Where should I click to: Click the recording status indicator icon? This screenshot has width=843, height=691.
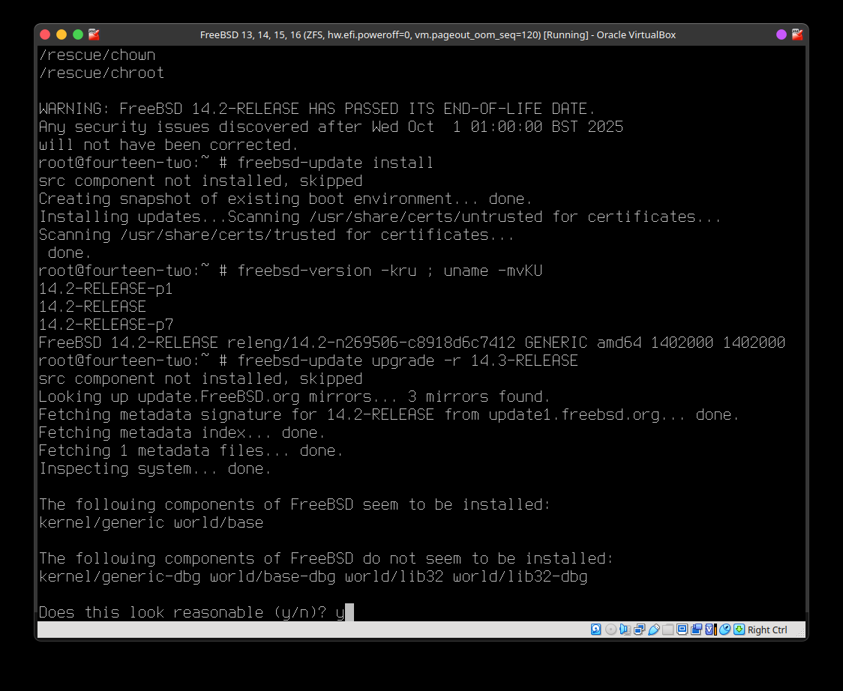(x=697, y=630)
